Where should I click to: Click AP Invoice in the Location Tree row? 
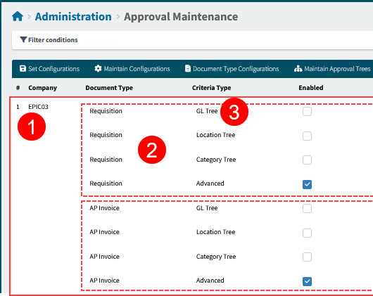(104, 232)
